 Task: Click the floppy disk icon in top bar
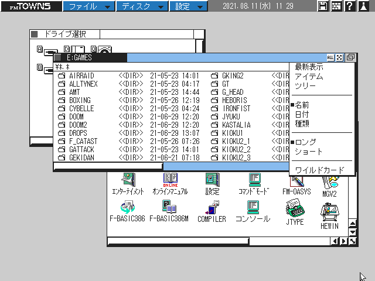point(323,6)
